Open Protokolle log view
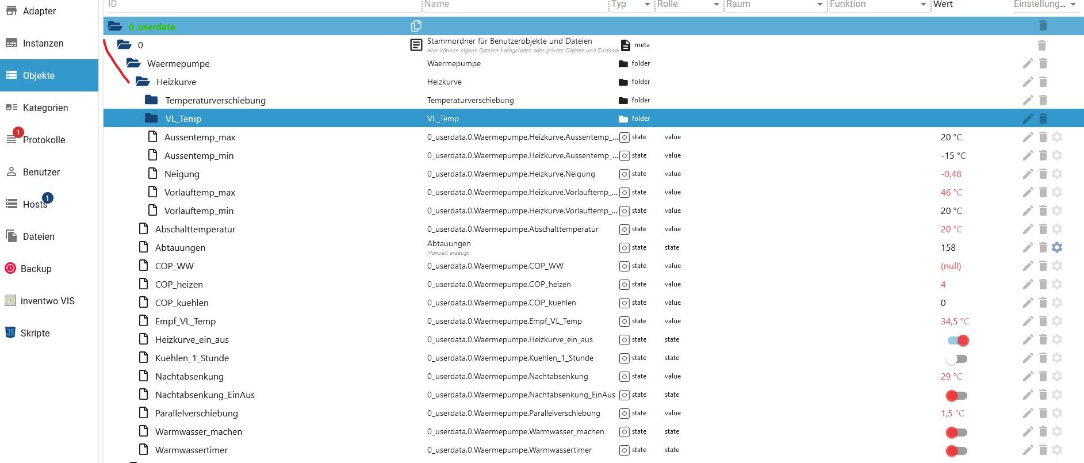The width and height of the screenshot is (1084, 463). (x=49, y=140)
